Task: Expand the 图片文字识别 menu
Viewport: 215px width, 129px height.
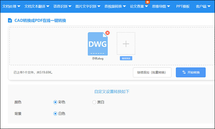Action: click(x=88, y=6)
